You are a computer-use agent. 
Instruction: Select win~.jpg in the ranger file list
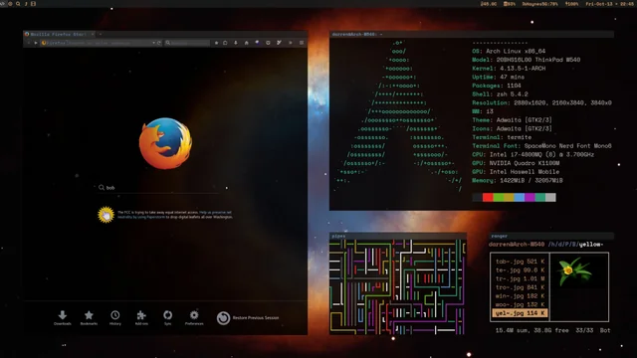(x=520, y=296)
